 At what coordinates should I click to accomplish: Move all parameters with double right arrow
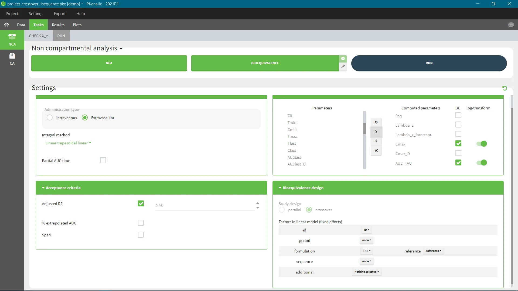coord(376,122)
